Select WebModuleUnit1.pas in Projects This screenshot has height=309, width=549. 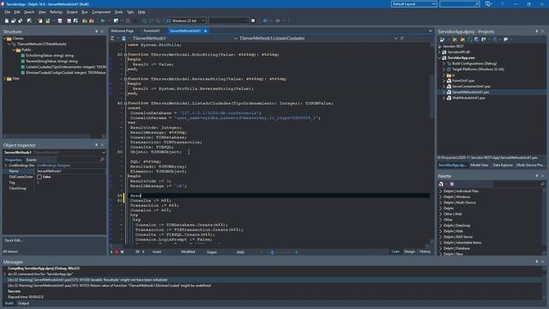point(468,98)
